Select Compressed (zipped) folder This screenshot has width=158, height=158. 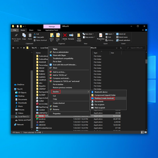point(108,95)
